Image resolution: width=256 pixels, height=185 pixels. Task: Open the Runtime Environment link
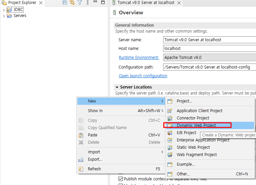tap(139, 58)
